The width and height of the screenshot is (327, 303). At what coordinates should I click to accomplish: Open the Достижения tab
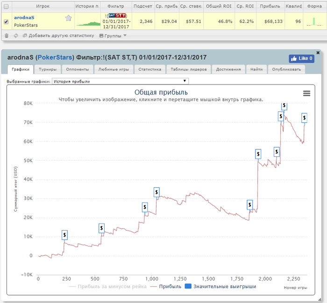pyautogui.click(x=228, y=70)
